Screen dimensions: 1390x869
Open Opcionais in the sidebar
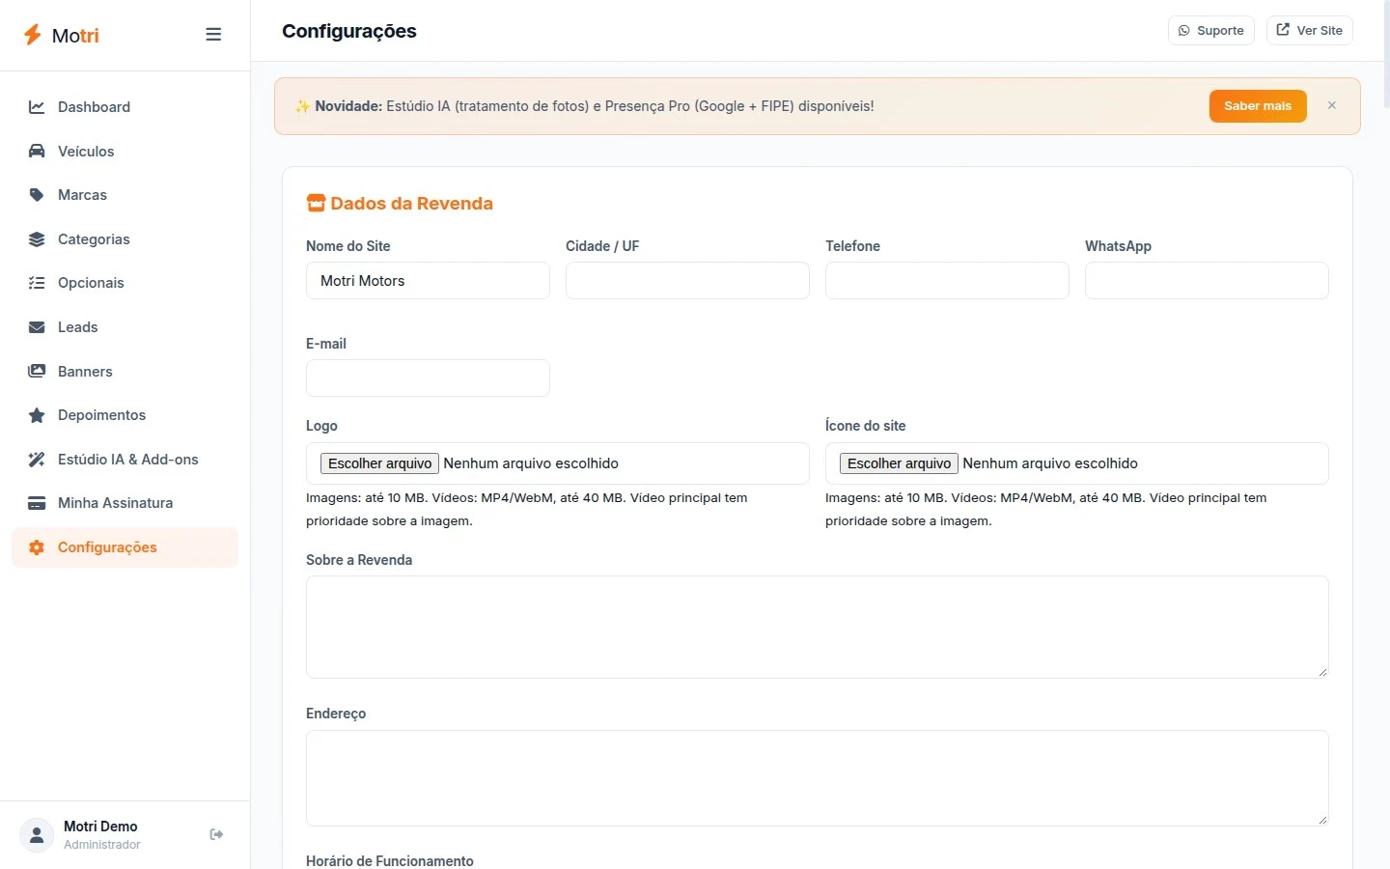click(x=125, y=283)
